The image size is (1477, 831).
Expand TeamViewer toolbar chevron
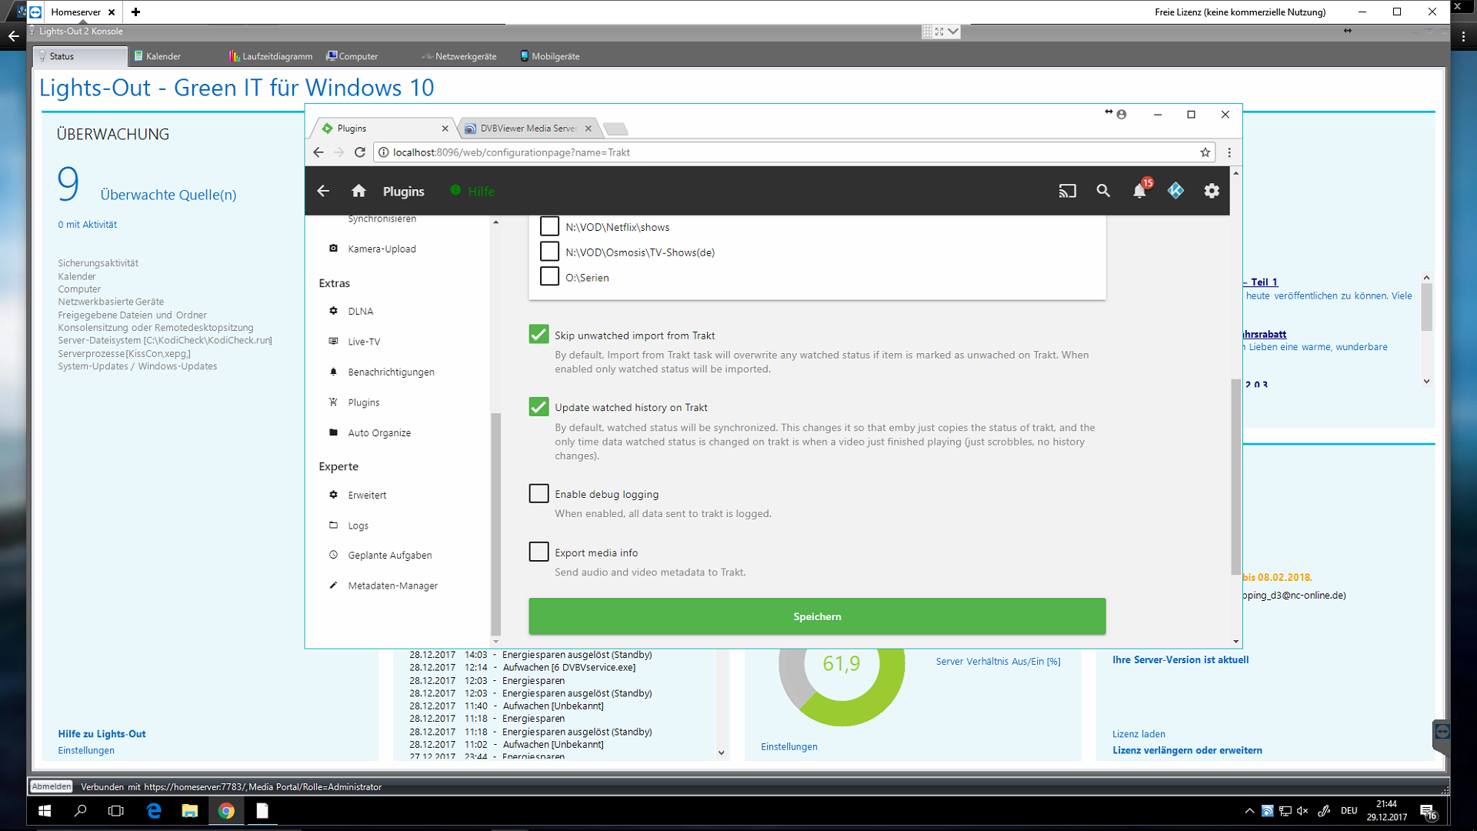click(x=953, y=32)
